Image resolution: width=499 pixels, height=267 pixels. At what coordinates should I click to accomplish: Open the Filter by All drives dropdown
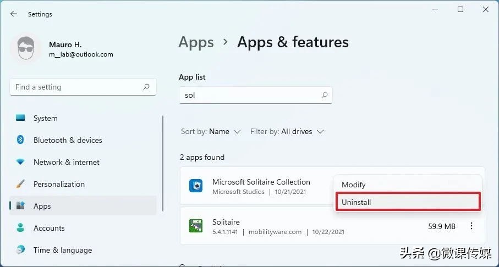pos(287,132)
